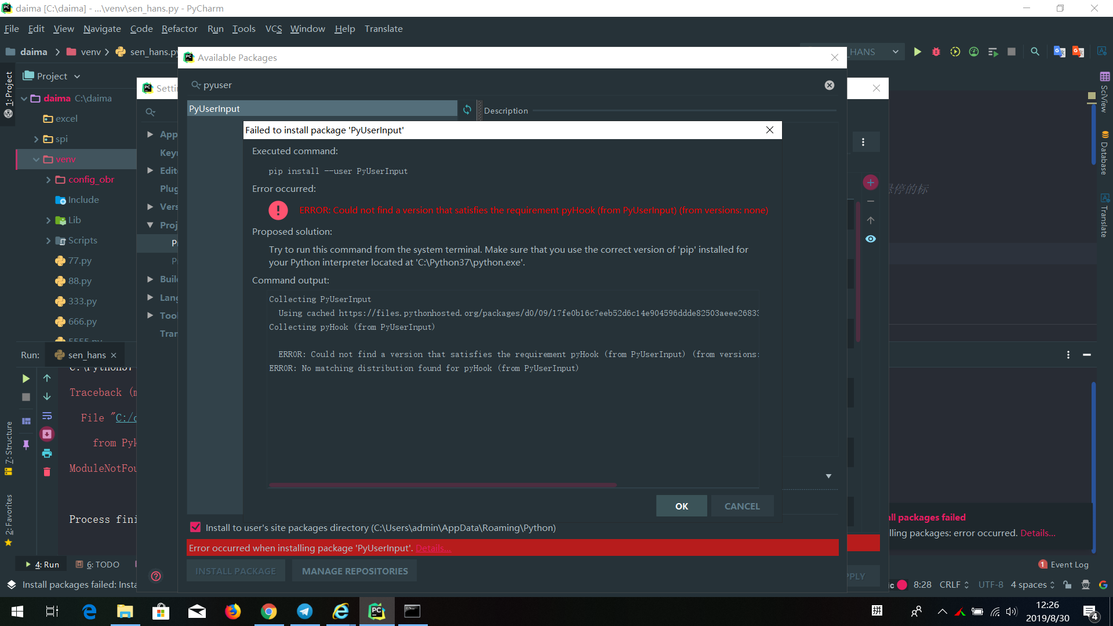Click the scroll down arrow in Run panel

pyautogui.click(x=47, y=396)
